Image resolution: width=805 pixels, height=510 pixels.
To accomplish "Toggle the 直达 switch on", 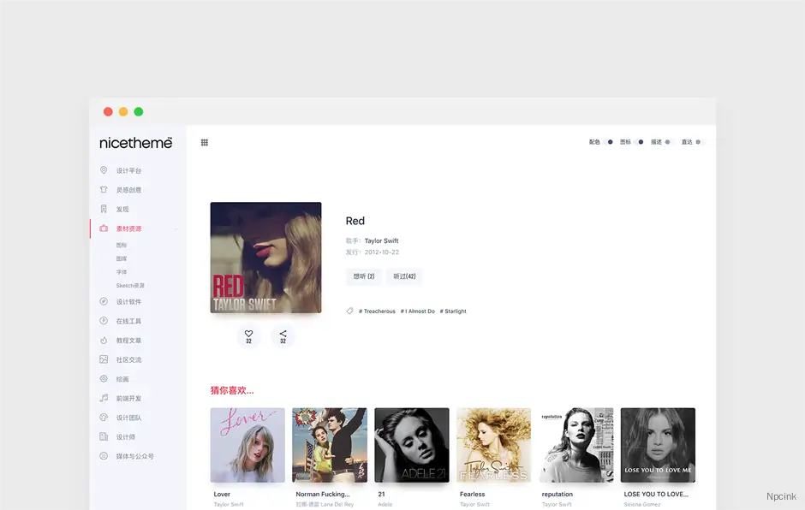I will point(700,142).
